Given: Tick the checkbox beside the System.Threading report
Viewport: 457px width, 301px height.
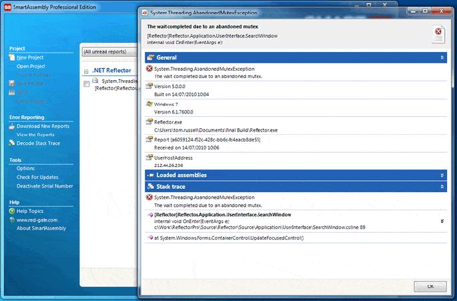Looking at the screenshot, I should tap(87, 84).
